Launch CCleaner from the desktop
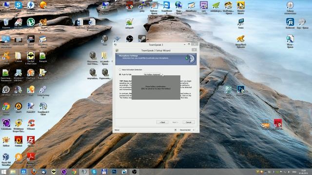312x175 pixels. pyautogui.click(x=31, y=124)
